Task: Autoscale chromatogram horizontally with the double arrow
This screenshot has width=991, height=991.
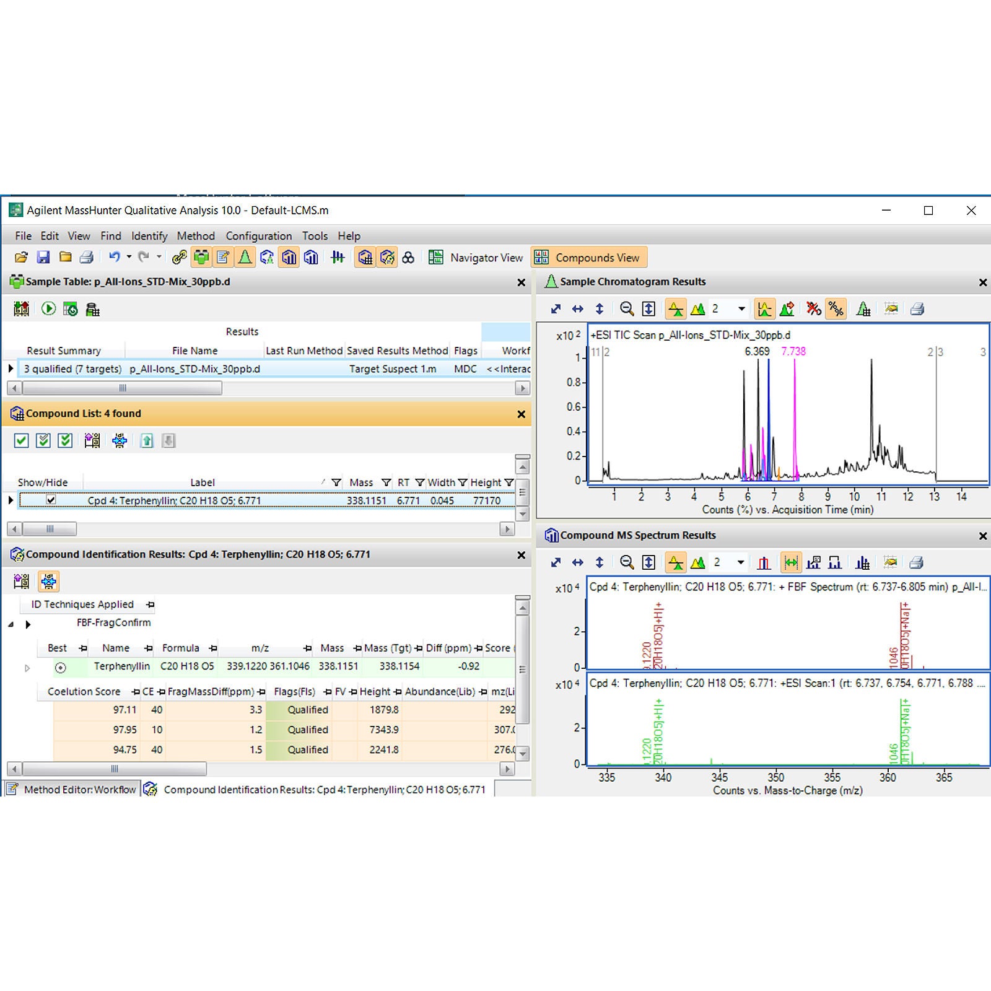Action: pyautogui.click(x=577, y=308)
